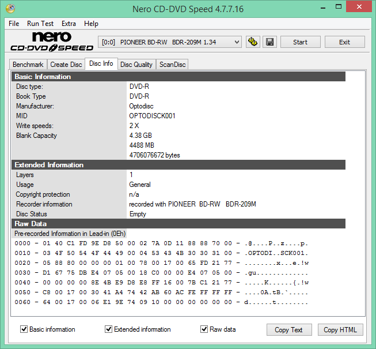Click the 4706076672 bytes value
Screen dimensions: 376x349
tap(155, 155)
